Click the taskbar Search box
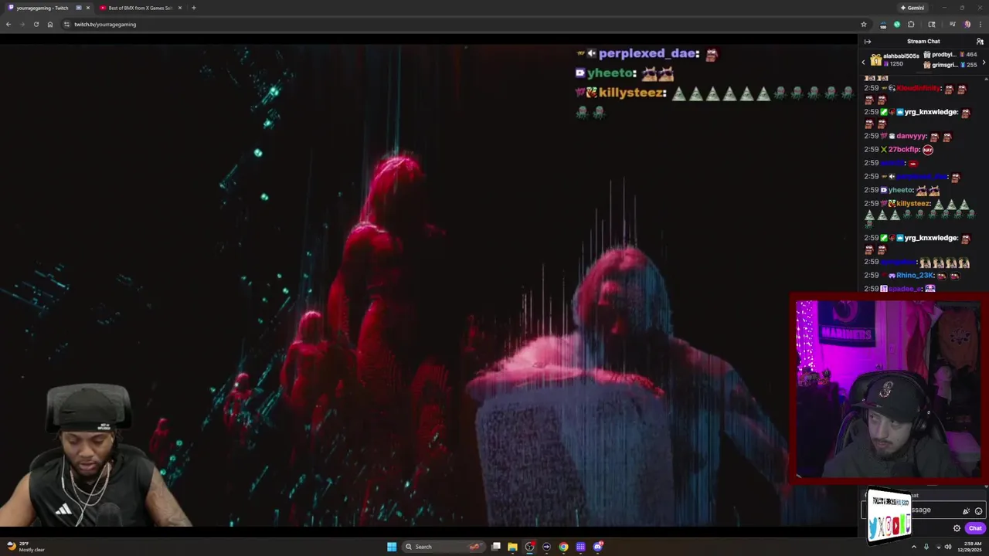Viewport: 989px width, 556px height. [444, 547]
